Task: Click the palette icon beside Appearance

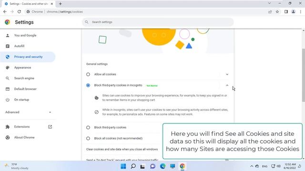Action: [8, 67]
